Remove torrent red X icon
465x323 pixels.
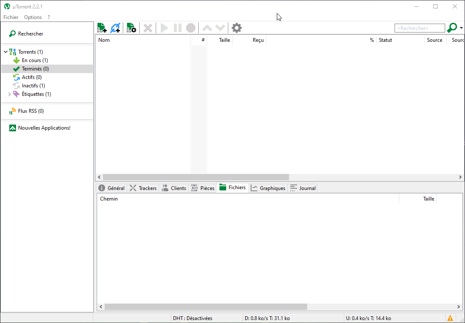[x=148, y=28]
